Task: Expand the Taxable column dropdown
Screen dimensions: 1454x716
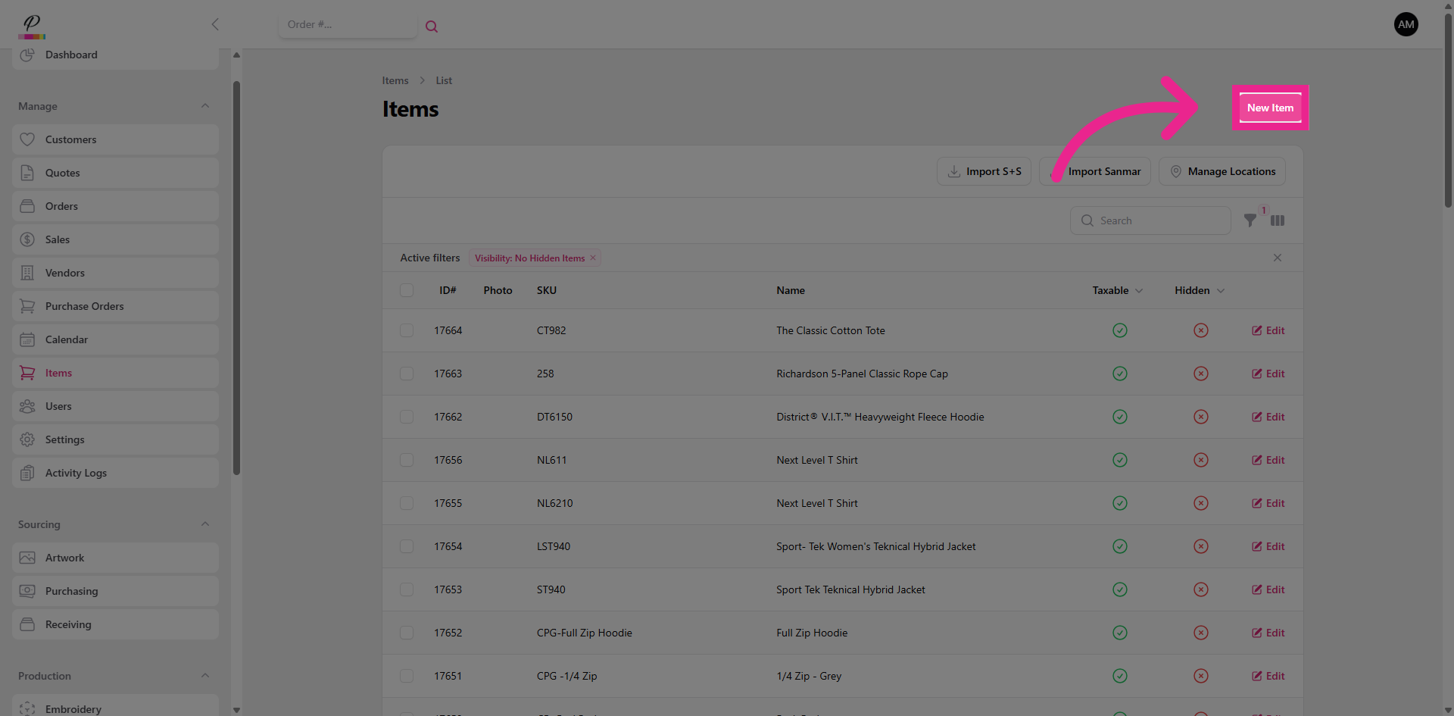Action: point(1138,291)
